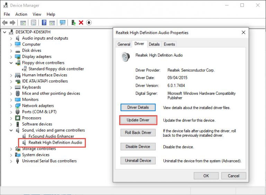The width and height of the screenshot is (266, 195).
Task: Expand the IDE ATA/ATAPI controllers node
Action: pos(11,81)
